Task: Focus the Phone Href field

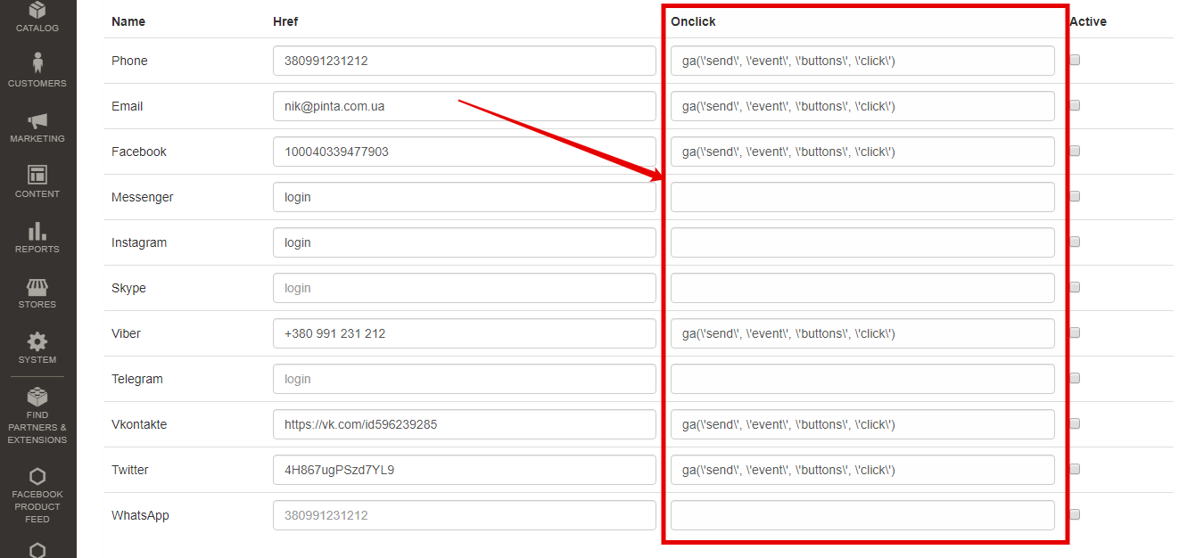Action: [x=465, y=62]
